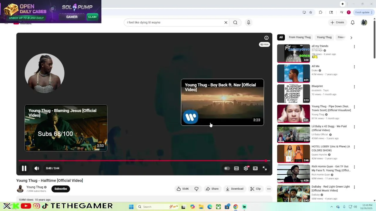376x211 pixels.
Task: Open Chrome media controls icon
Action: point(342,12)
